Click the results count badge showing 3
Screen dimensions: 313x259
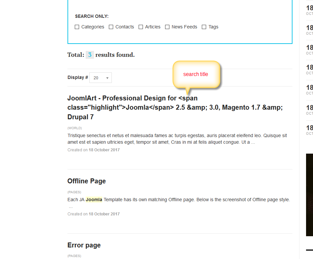pyautogui.click(x=90, y=55)
